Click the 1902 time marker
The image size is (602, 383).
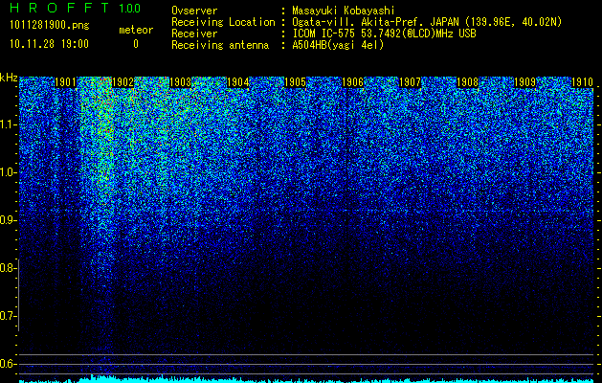pyautogui.click(x=123, y=82)
